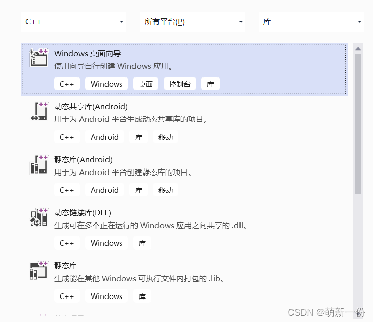Click the C++ tag under Windows 桌面向导
This screenshot has height=322, width=373.
coord(67,84)
